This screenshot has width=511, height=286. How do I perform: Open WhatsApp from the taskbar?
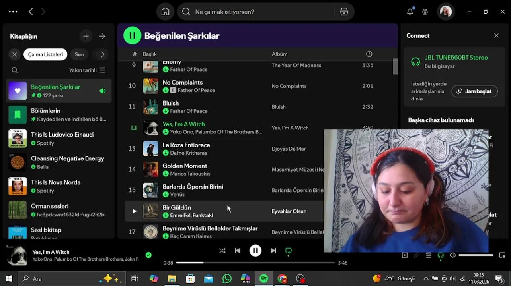point(227,279)
